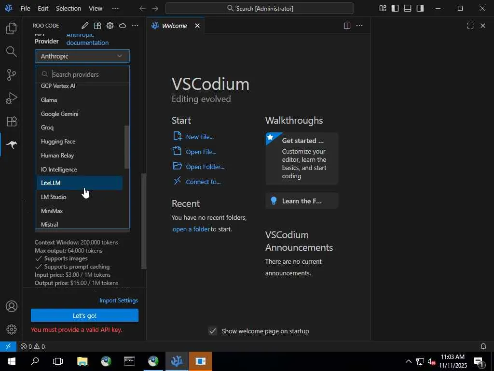Choose Groq provider option

coord(80,128)
